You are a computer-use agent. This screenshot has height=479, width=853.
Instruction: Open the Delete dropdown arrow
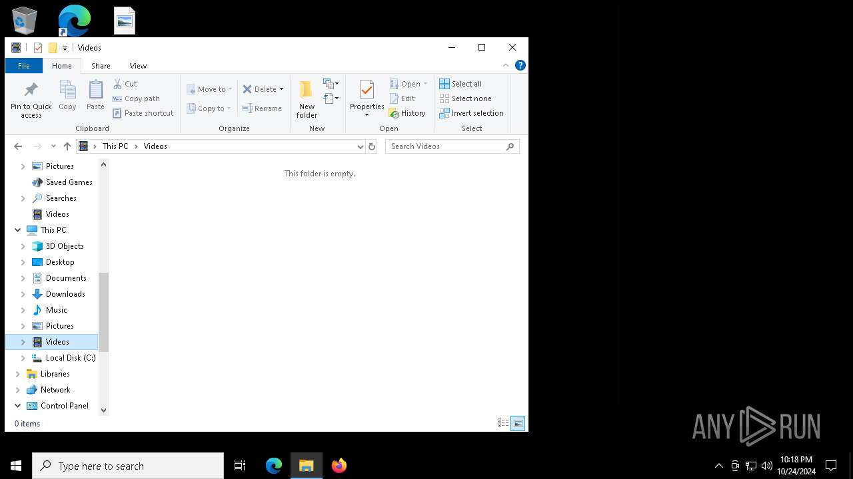(281, 89)
